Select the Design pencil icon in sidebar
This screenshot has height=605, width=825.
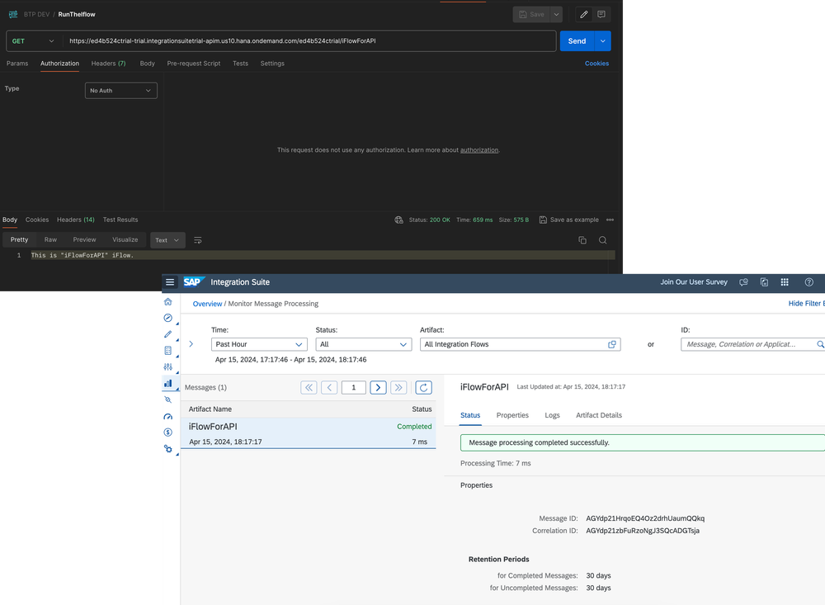pyautogui.click(x=169, y=333)
